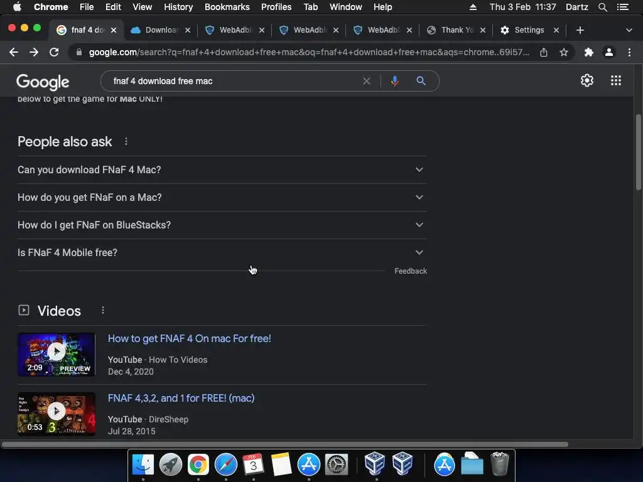This screenshot has width=643, height=482.
Task: Open "How to get FNAF 4 On mac For free!"
Action: click(189, 338)
